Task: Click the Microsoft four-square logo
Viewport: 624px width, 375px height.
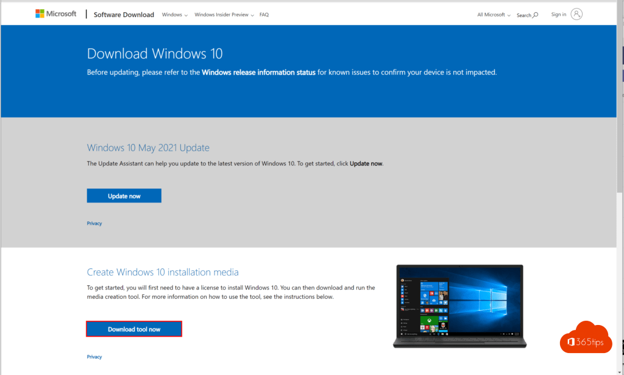Action: 41,13
